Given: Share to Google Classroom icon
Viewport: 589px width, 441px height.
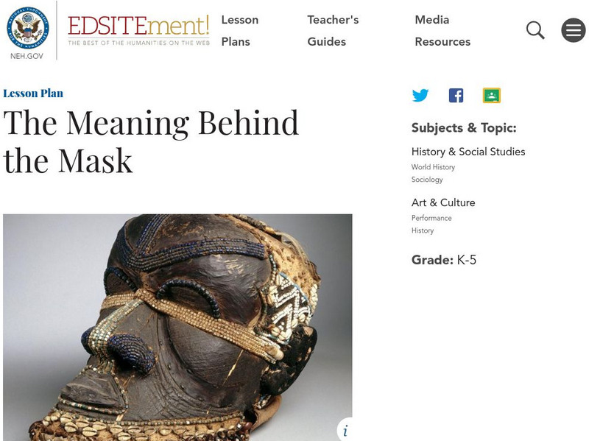Looking at the screenshot, I should click(x=491, y=96).
